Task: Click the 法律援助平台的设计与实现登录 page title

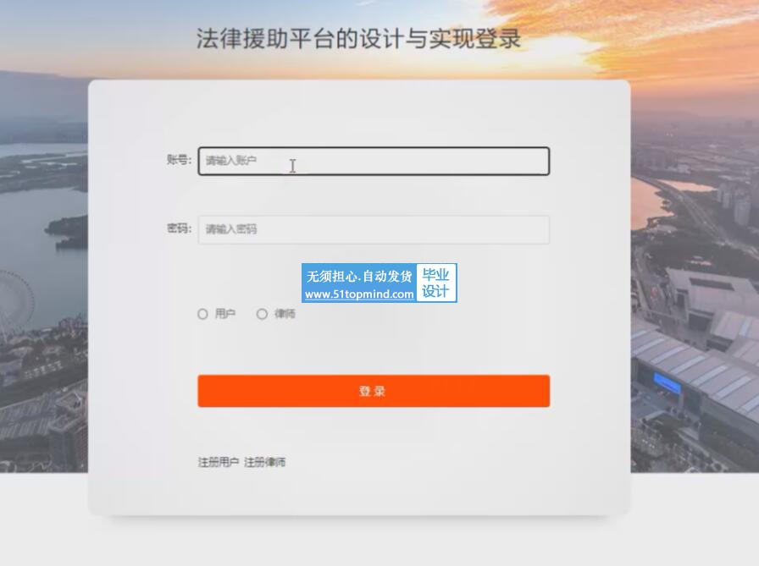Action: coord(358,39)
